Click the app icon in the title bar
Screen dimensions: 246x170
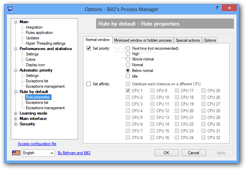tap(10, 9)
